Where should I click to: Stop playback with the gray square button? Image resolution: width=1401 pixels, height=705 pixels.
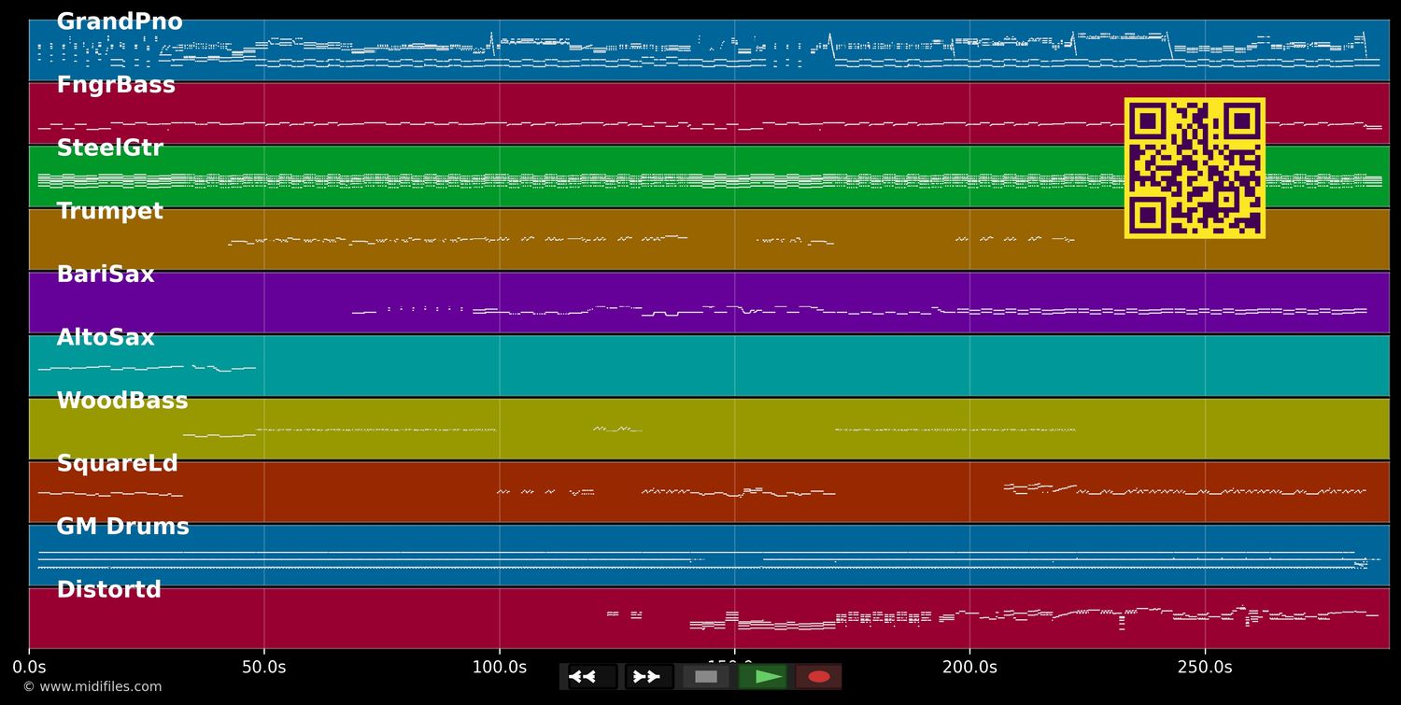(x=706, y=677)
